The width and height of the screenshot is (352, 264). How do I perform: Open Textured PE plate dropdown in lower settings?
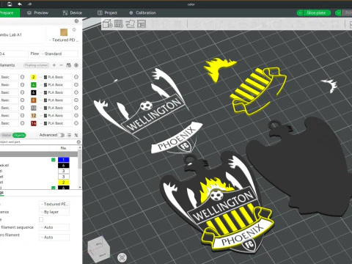54,204
